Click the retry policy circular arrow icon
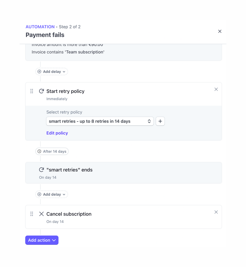Viewport: 246px width, 267px height. pos(41,91)
